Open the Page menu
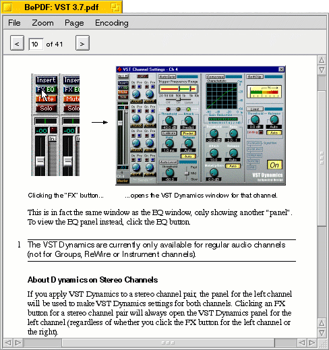 [x=74, y=23]
